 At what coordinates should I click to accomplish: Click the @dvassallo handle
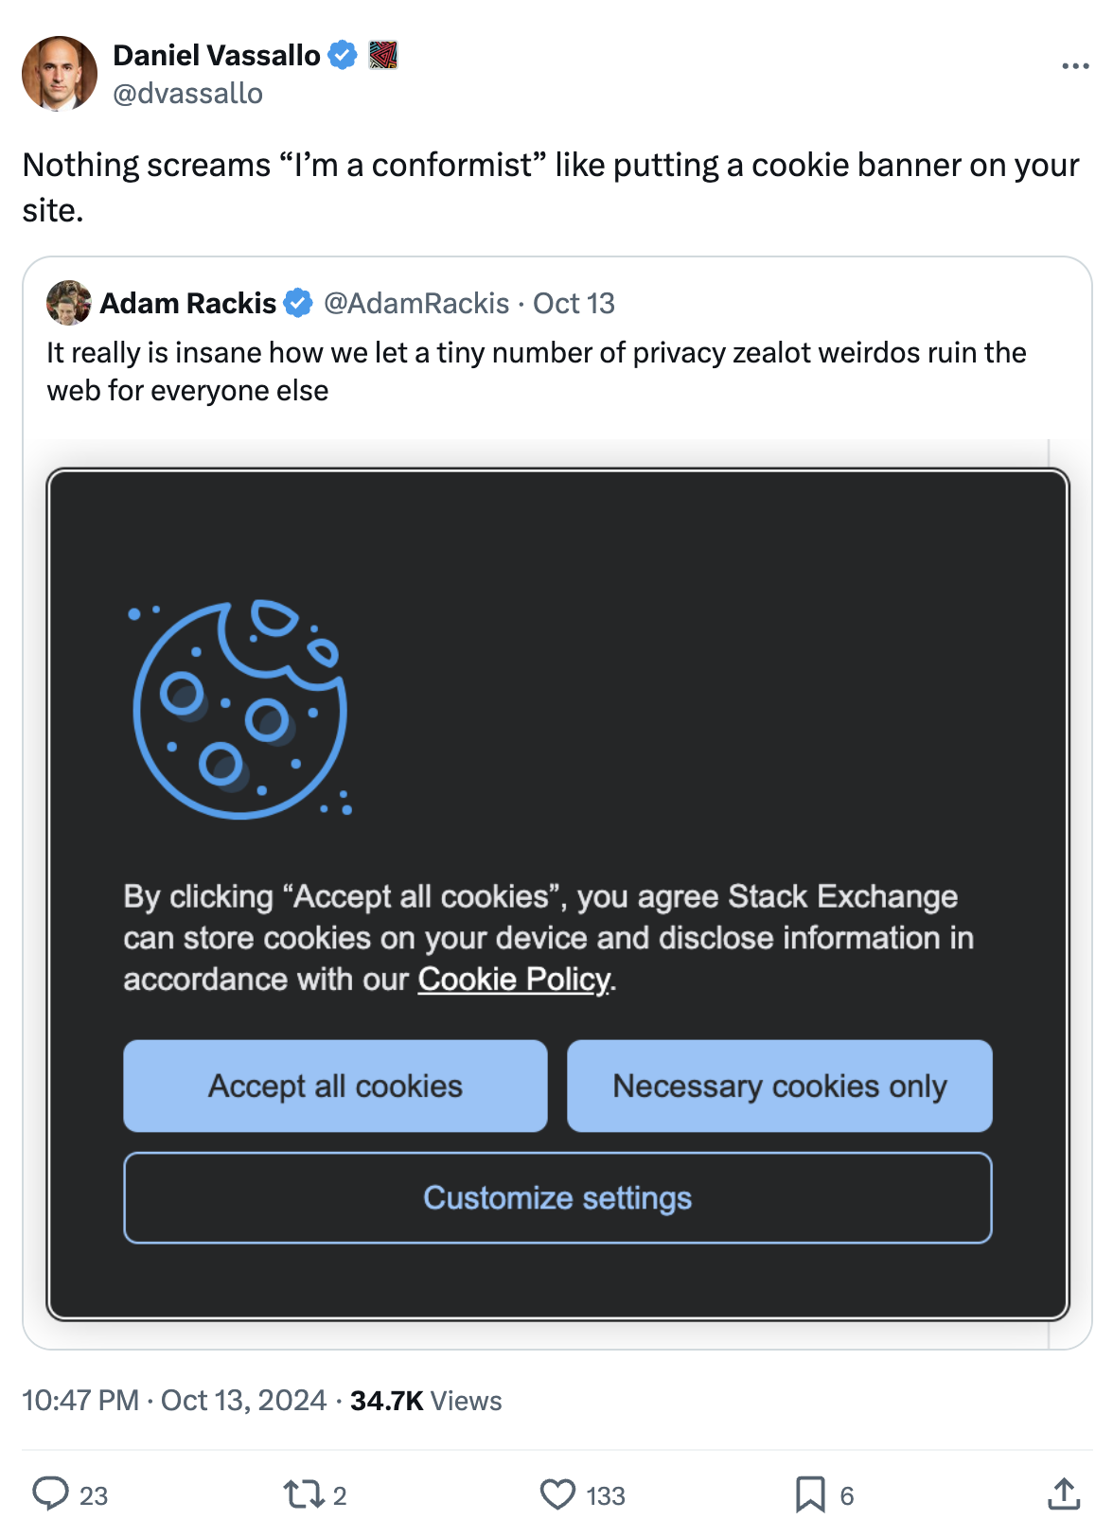click(x=188, y=93)
